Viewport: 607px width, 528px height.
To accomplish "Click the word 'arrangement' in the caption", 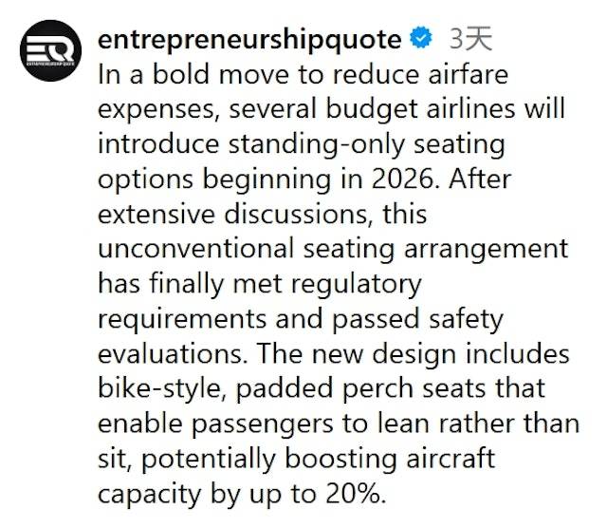I will 487,250.
